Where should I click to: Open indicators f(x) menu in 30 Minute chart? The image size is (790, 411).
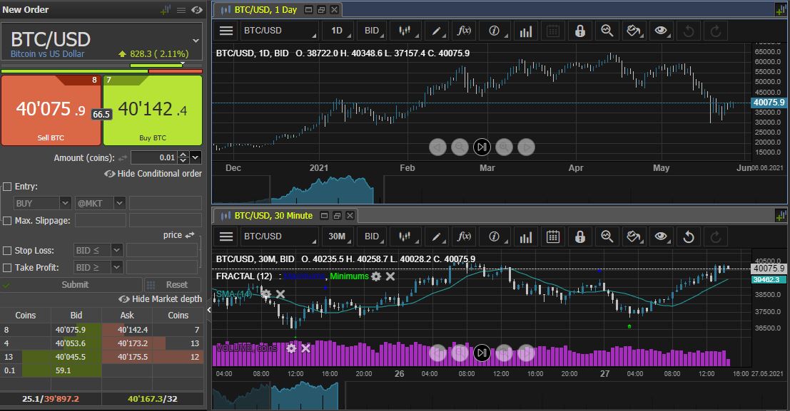tap(464, 236)
